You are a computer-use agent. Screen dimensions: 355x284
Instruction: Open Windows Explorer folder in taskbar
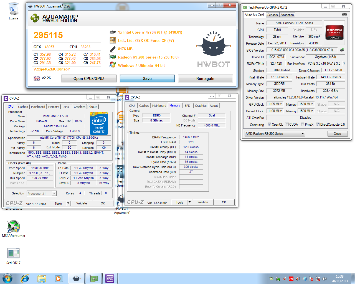pos(42,278)
